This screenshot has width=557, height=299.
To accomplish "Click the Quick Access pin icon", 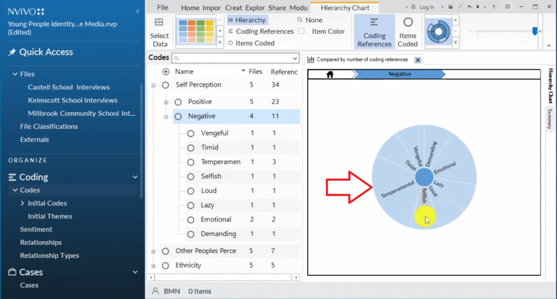I will tap(12, 52).
